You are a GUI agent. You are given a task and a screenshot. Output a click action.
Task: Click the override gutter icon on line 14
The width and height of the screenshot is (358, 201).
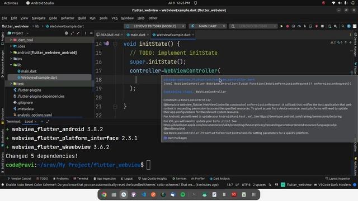click(x=106, y=44)
